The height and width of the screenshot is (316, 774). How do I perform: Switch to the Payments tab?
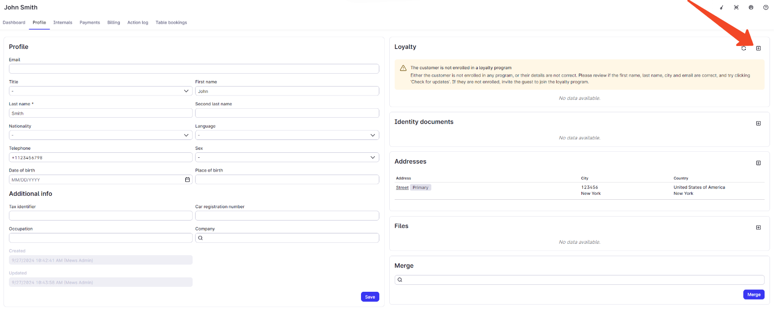click(x=90, y=22)
